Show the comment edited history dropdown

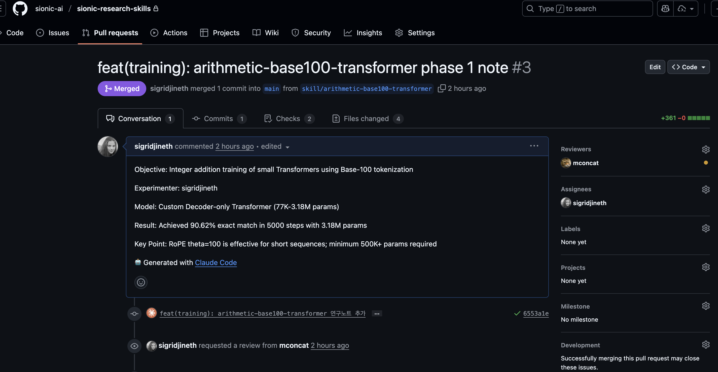coord(287,147)
